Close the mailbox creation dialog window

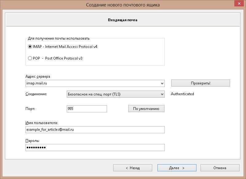point(239,3)
